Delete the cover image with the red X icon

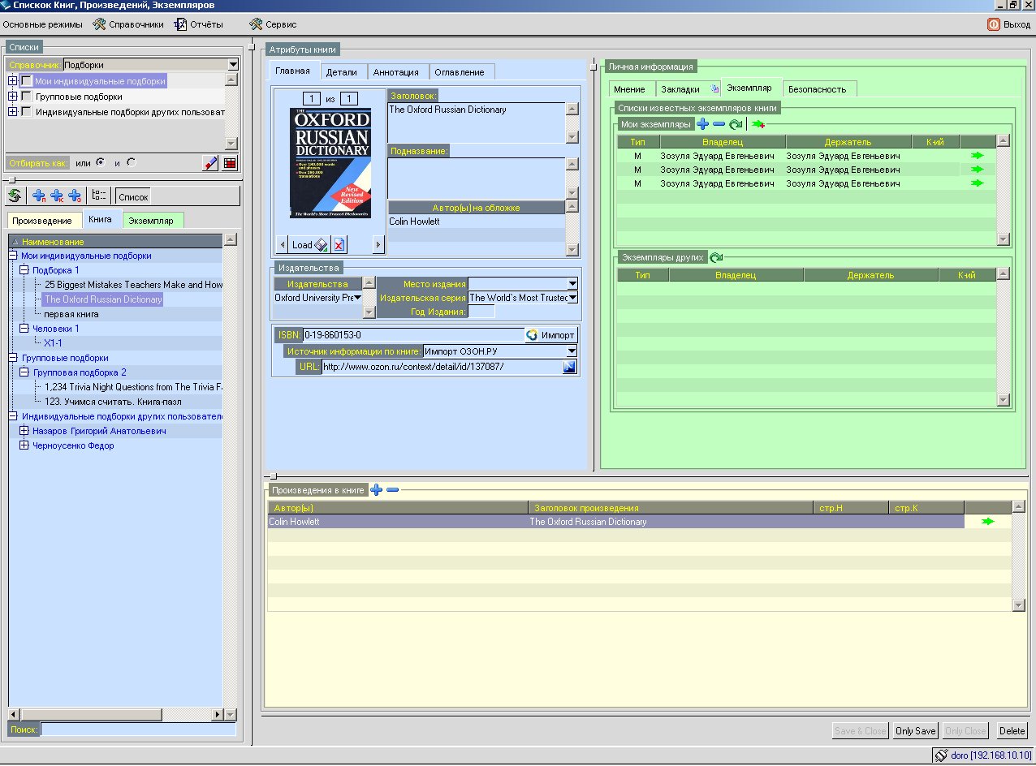tap(339, 245)
